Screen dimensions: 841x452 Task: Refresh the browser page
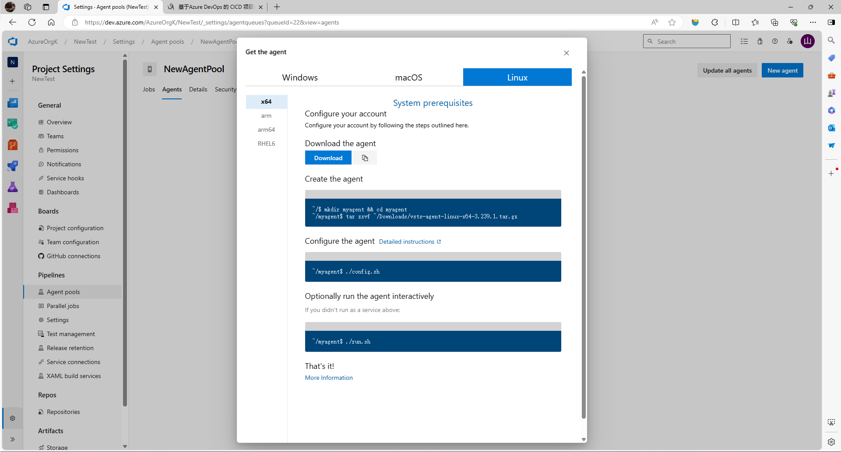coord(32,22)
